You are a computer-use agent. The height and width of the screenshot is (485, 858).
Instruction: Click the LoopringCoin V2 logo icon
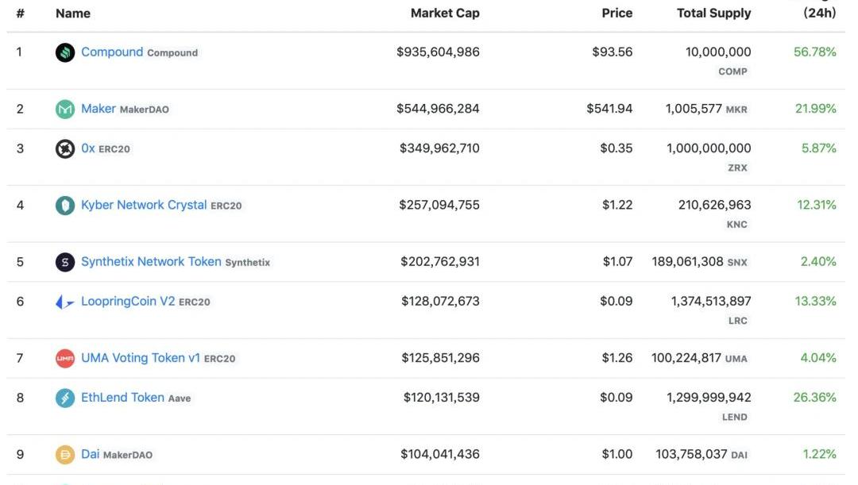coord(65,302)
